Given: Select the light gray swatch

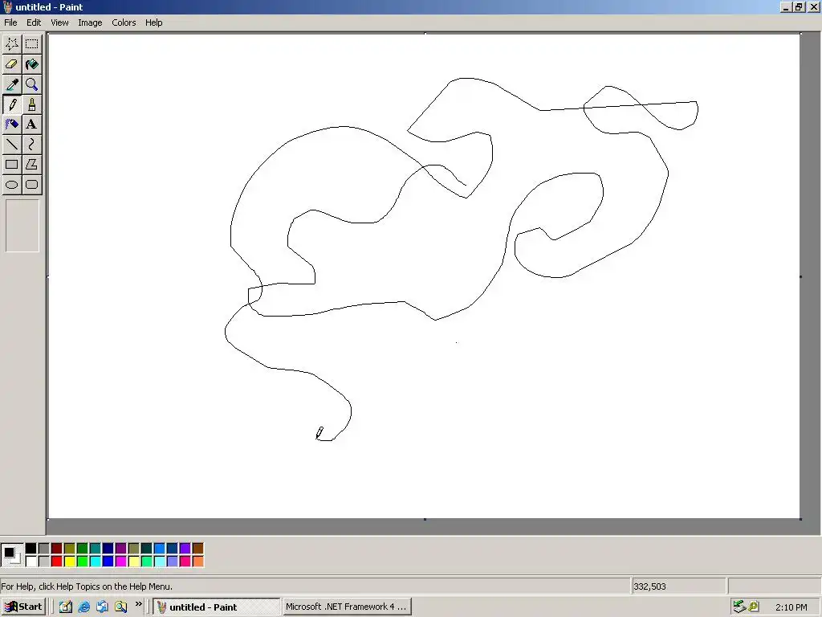Looking at the screenshot, I should [x=44, y=562].
